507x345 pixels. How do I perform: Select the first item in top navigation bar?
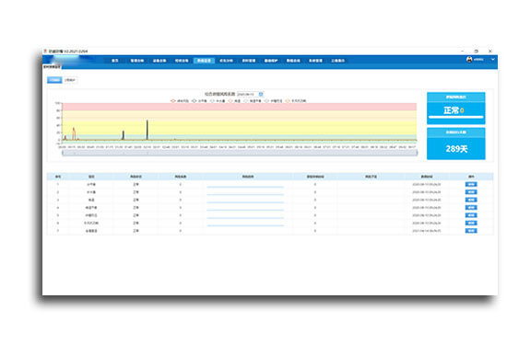115,61
